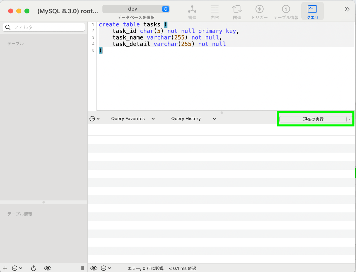Open the 関連 (Relations) view
This screenshot has width=356, height=272.
click(x=237, y=12)
